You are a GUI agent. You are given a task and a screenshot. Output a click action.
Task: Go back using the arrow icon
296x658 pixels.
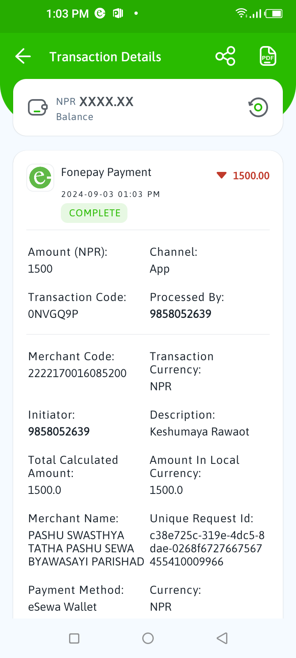click(x=23, y=56)
